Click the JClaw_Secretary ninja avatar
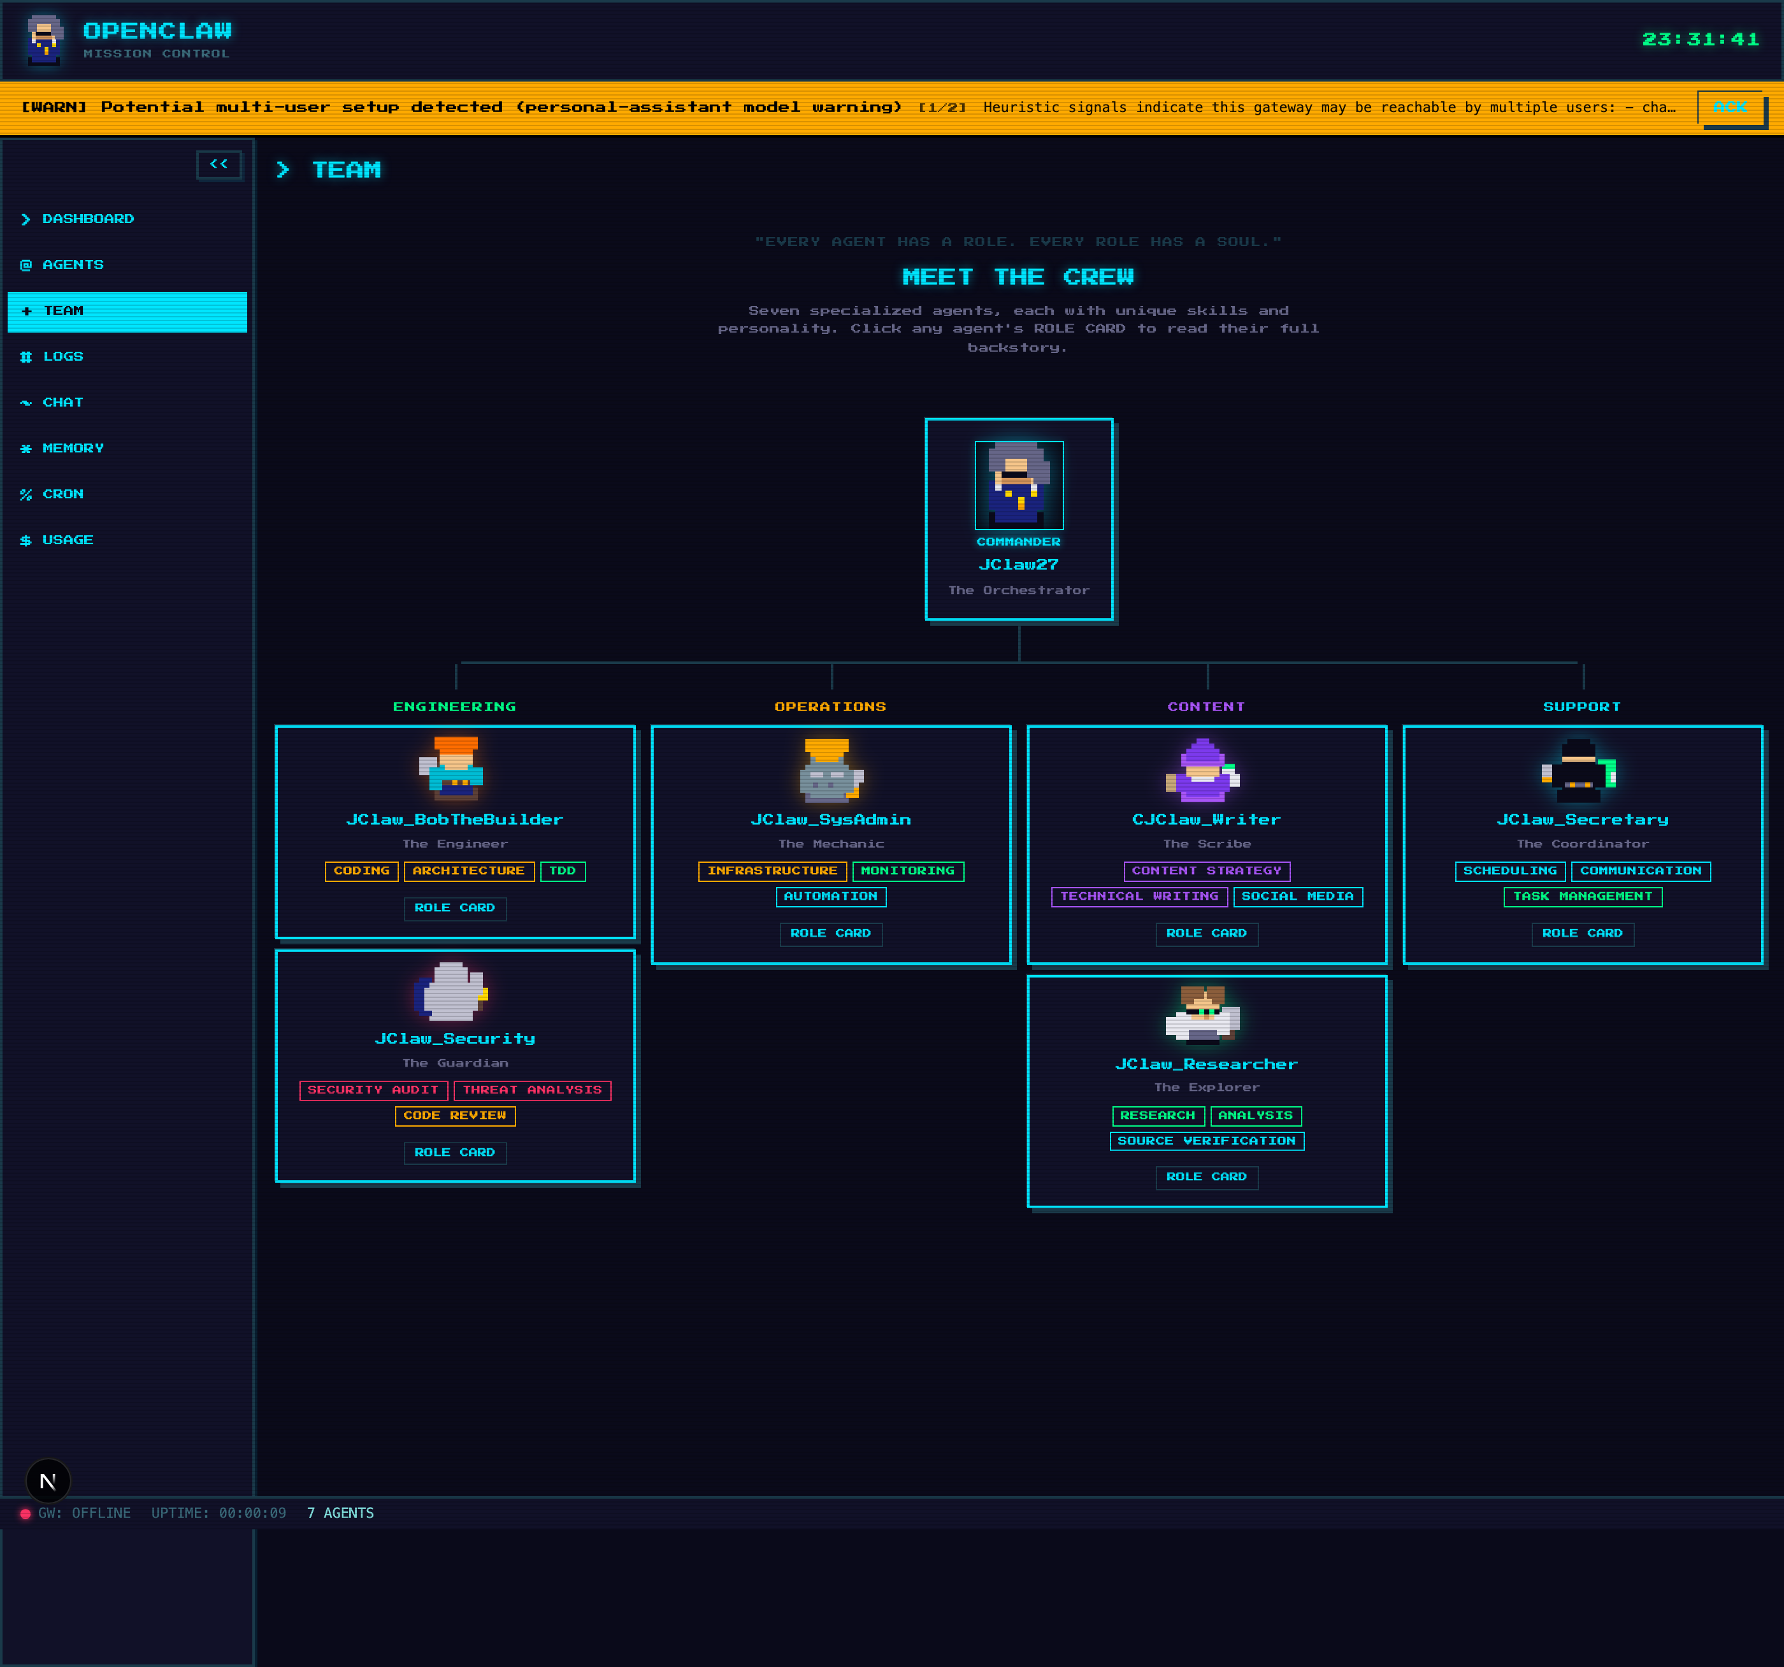The height and width of the screenshot is (1667, 1784). (x=1579, y=770)
